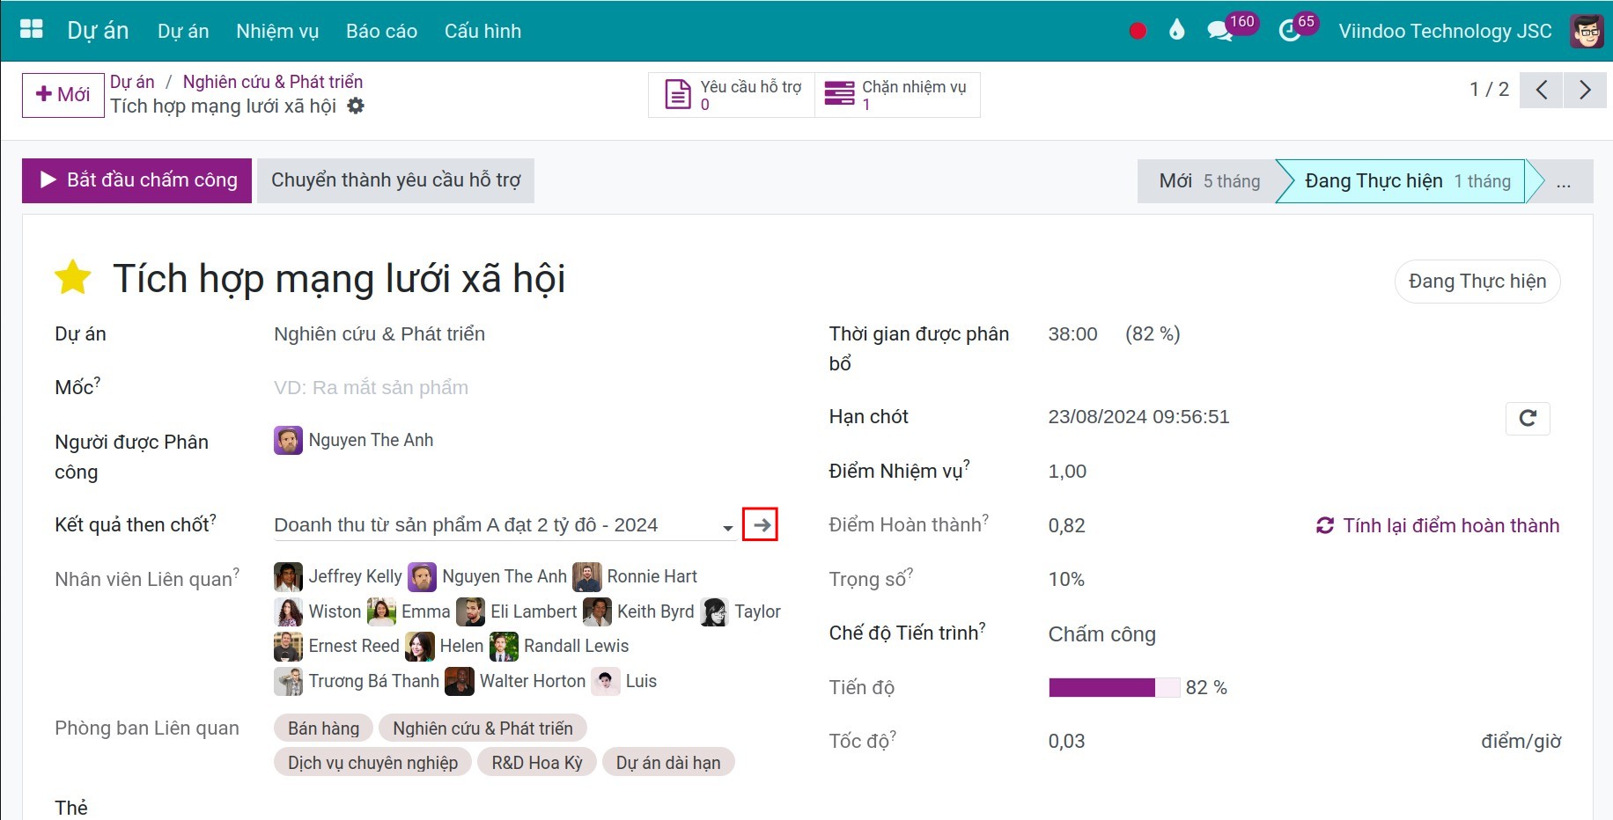Click Walter Horton's avatar
This screenshot has width=1613, height=820.
(460, 681)
